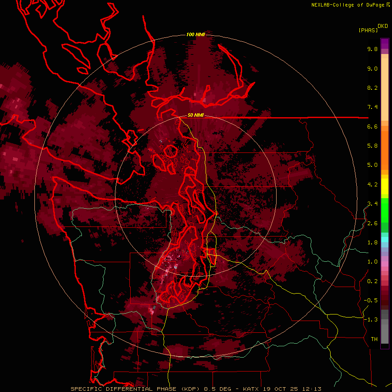Click the SPECIFIC DIFFERENTIAL PHASE (KDP) product title

pos(136,389)
